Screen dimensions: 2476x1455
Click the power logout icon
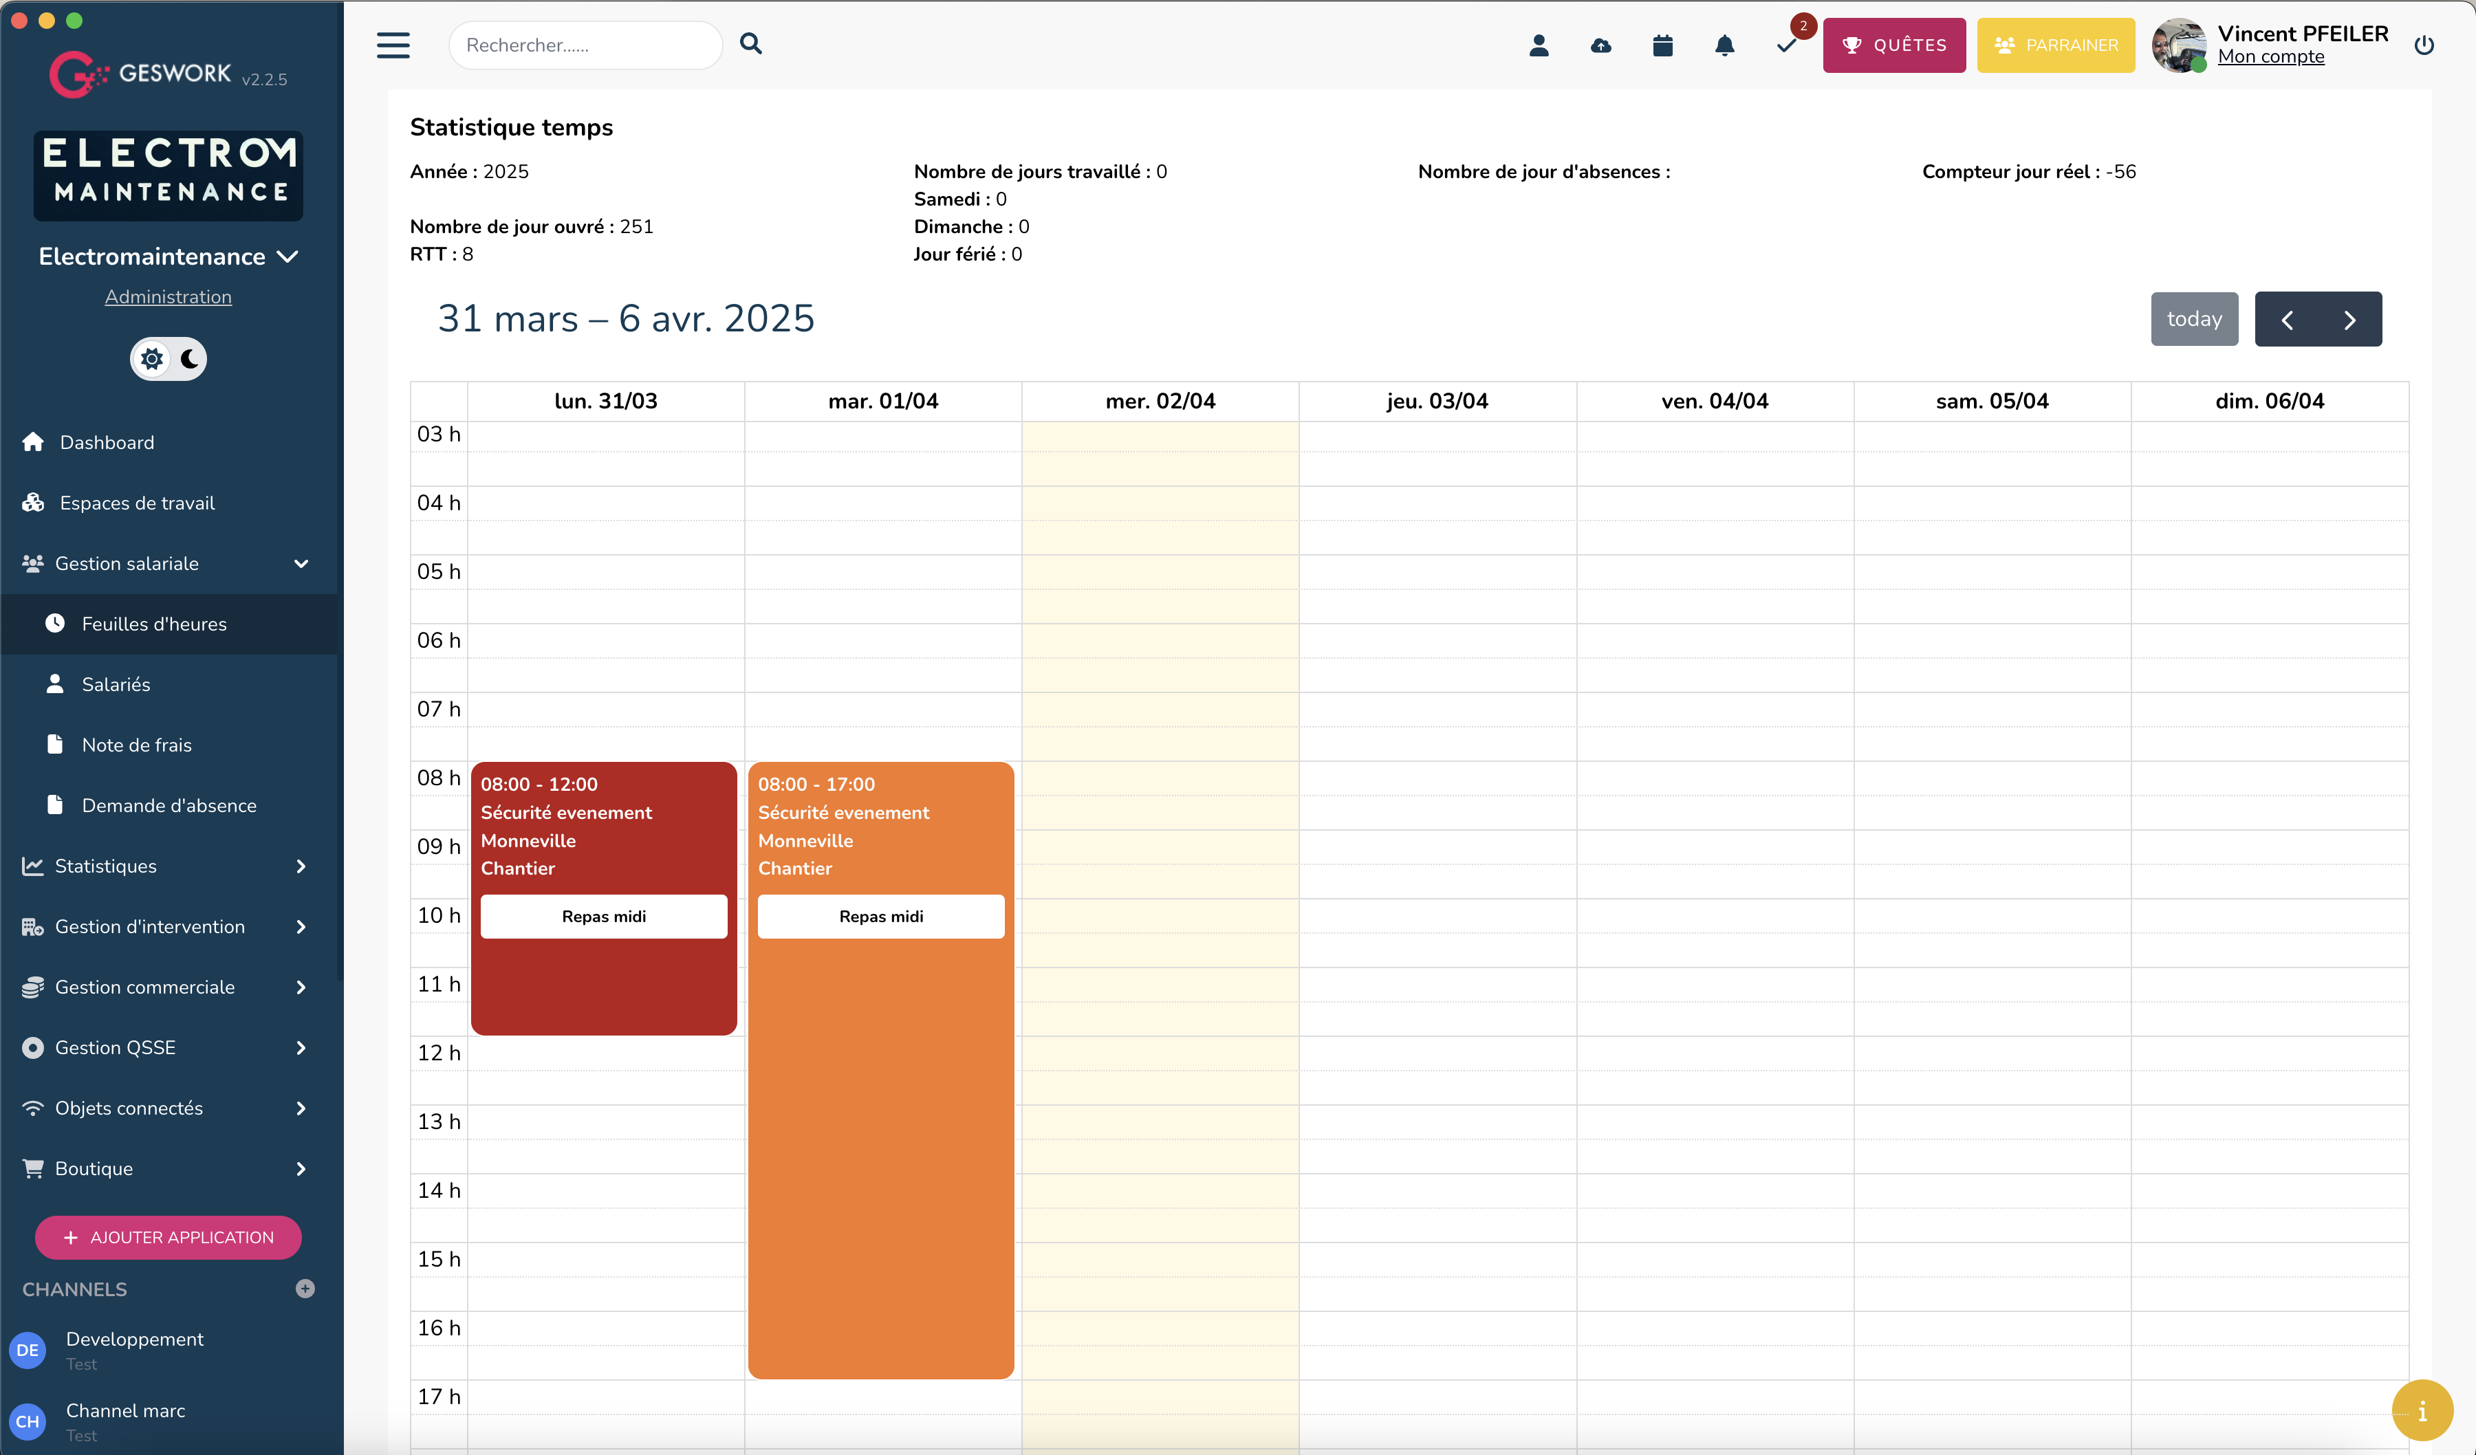click(x=2424, y=45)
